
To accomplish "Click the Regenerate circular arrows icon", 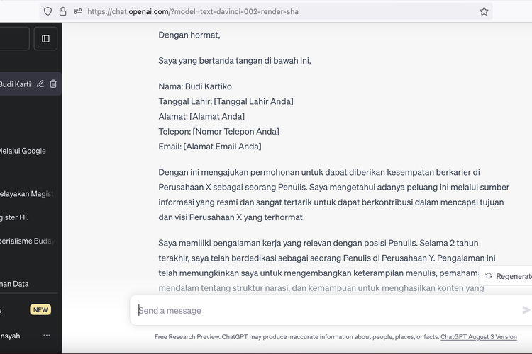I will 489,276.
